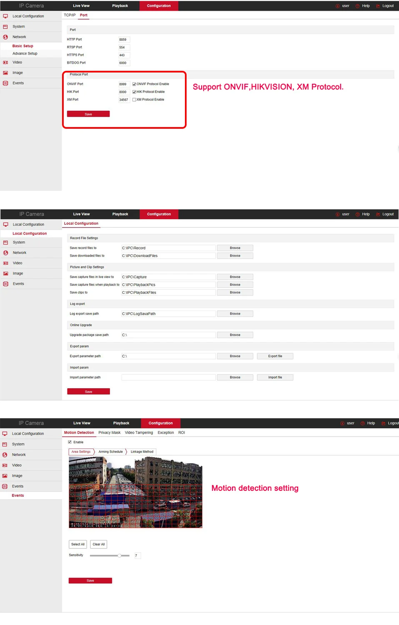The width and height of the screenshot is (399, 625).
Task: Click Help icon in Motion Detection page header
Action: click(x=363, y=423)
